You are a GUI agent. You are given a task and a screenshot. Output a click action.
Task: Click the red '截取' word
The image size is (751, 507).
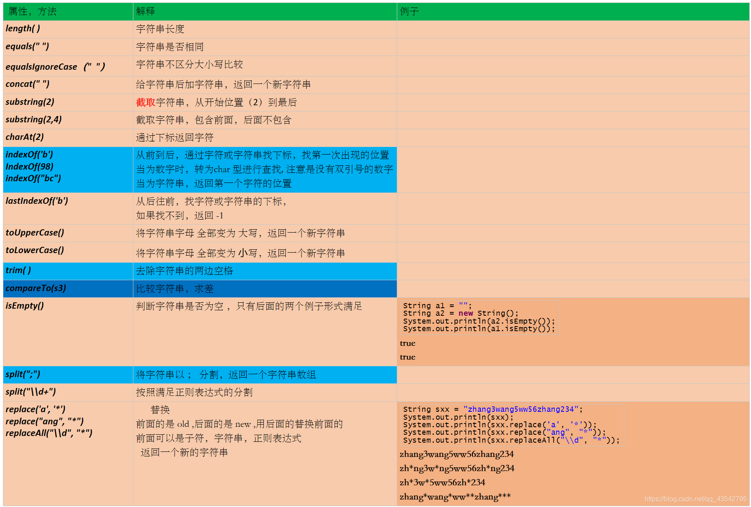[x=146, y=102]
